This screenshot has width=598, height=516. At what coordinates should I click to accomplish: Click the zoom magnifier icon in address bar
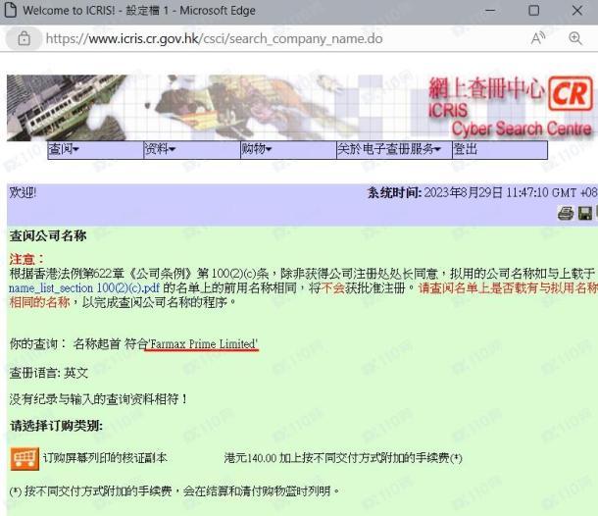tap(575, 38)
